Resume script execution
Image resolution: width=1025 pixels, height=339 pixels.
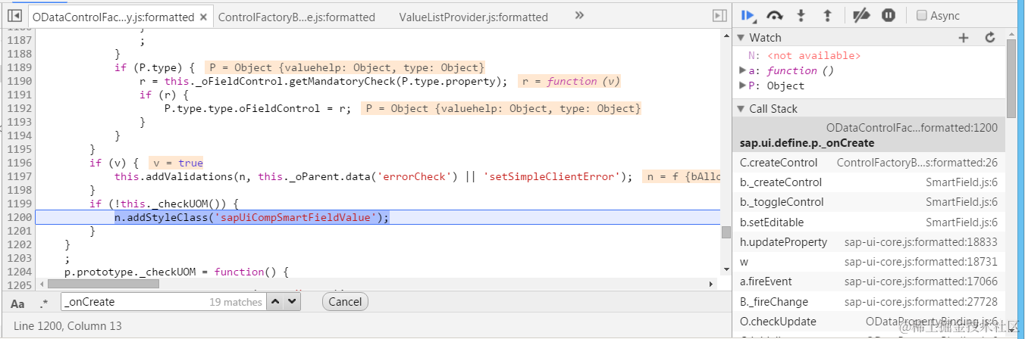tap(749, 15)
